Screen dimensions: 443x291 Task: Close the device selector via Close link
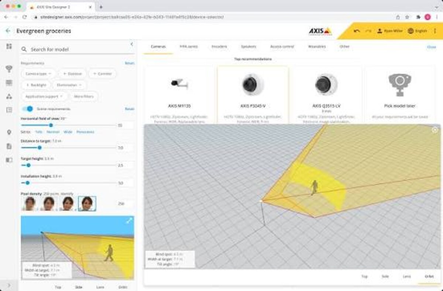[431, 47]
